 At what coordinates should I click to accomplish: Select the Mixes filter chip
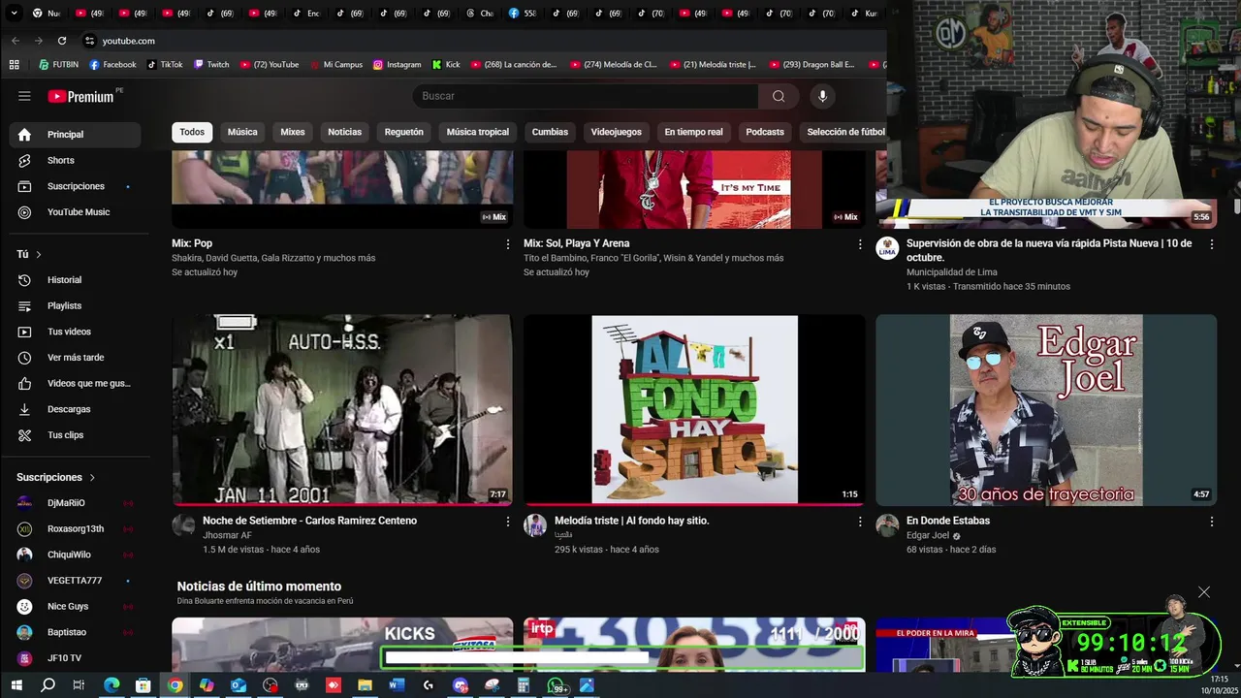point(293,132)
